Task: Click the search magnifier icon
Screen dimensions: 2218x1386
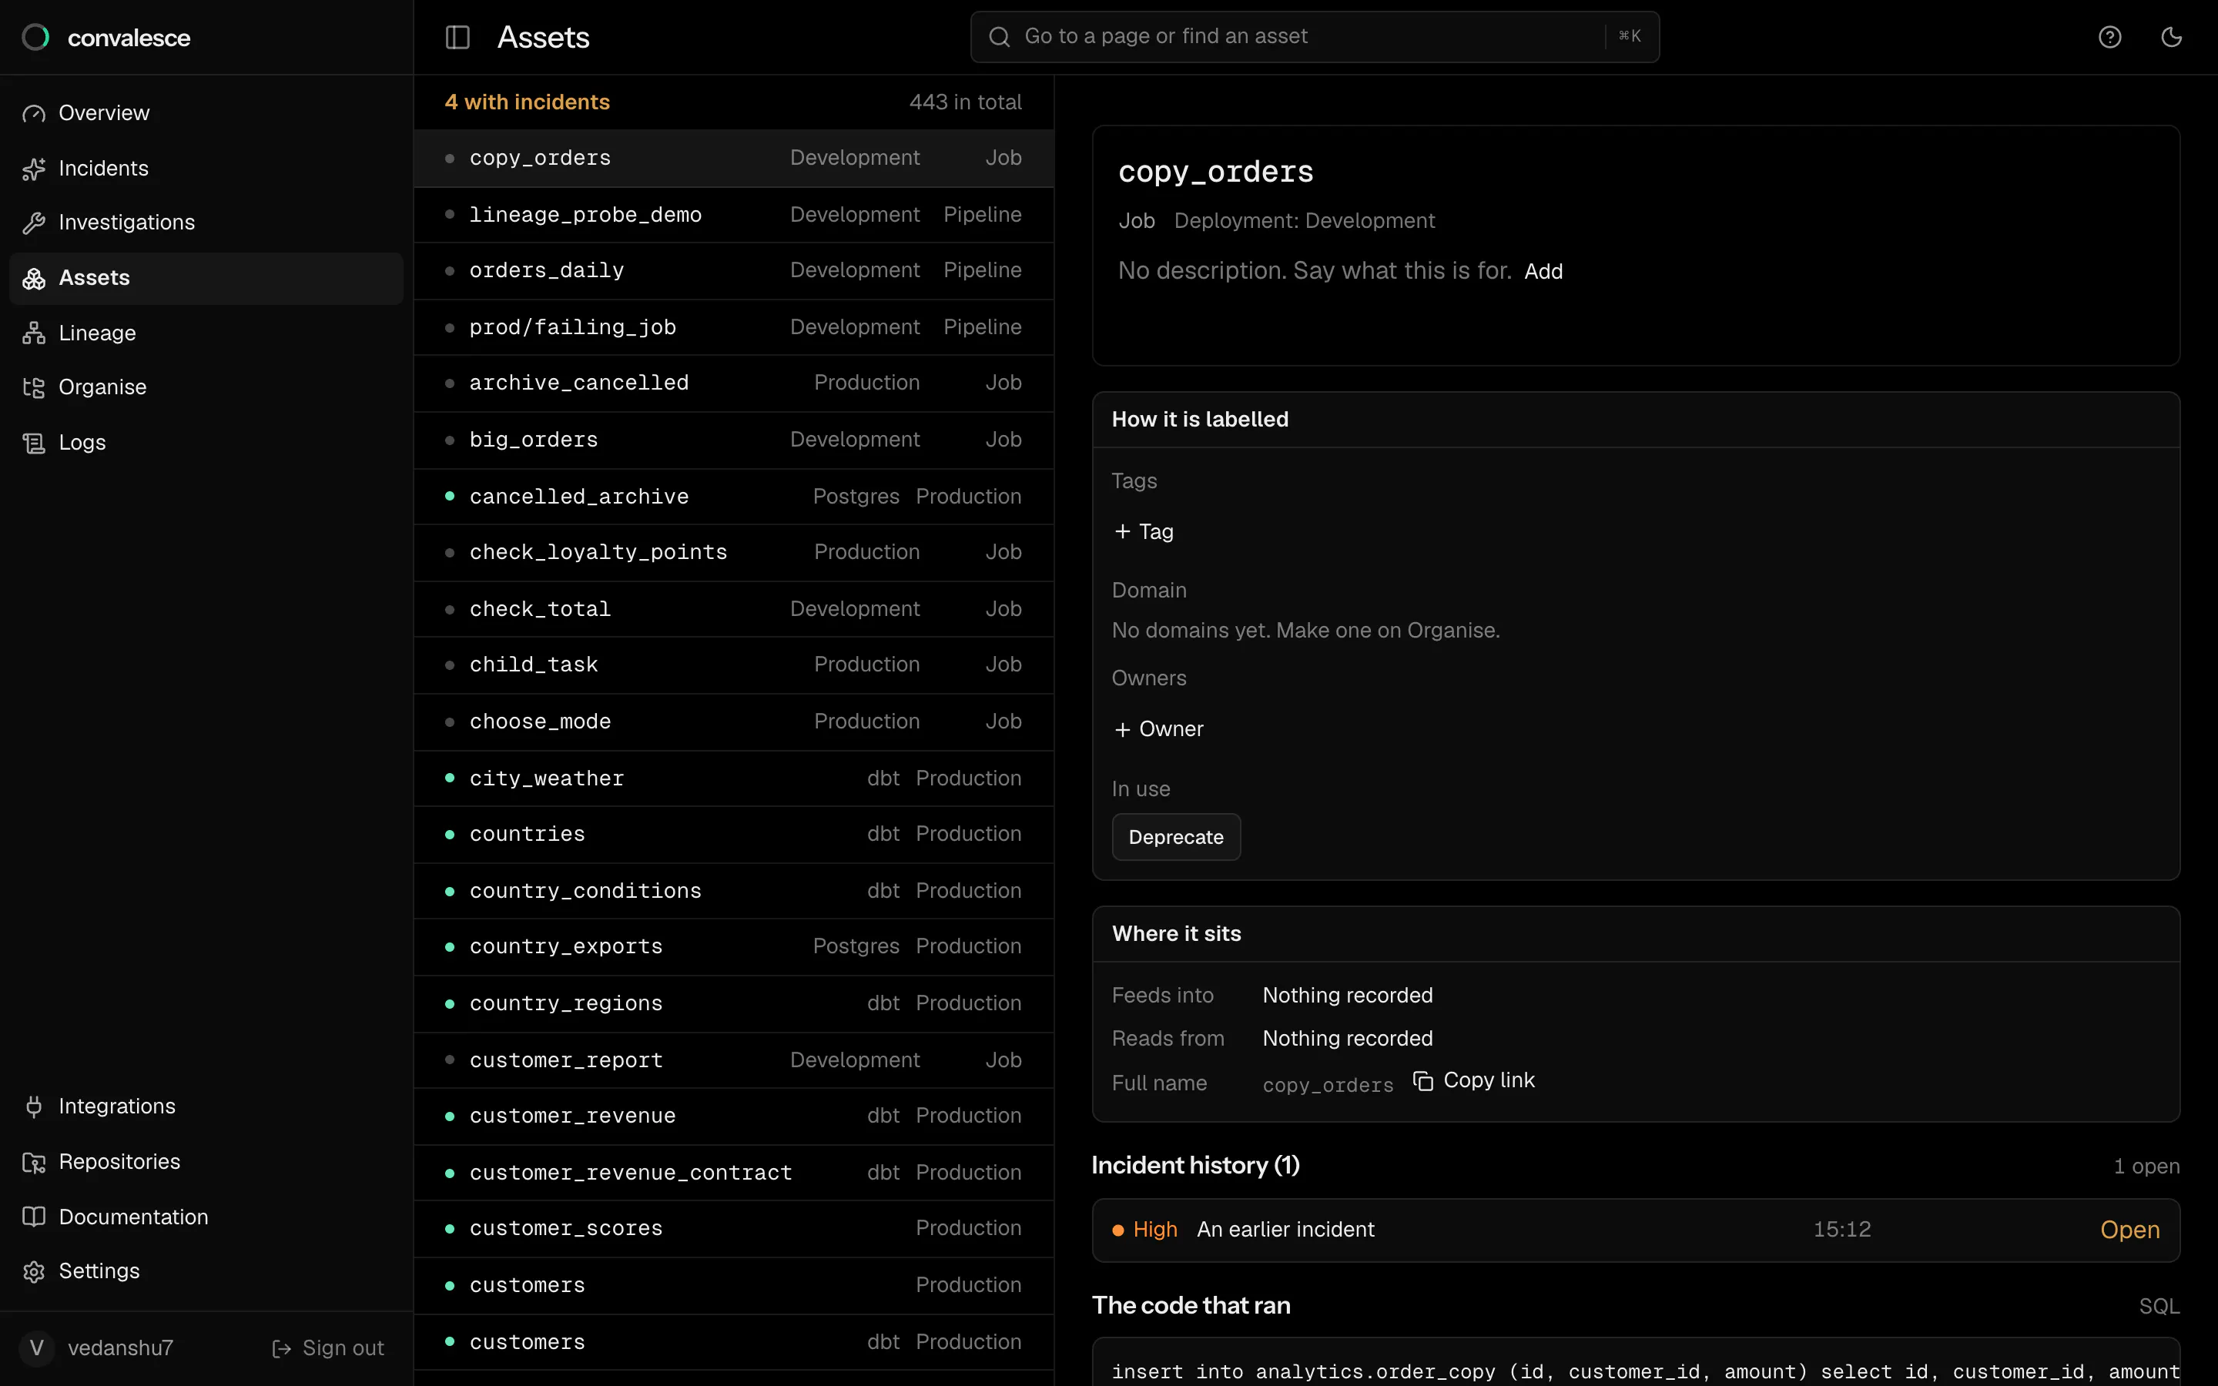Action: click(999, 37)
